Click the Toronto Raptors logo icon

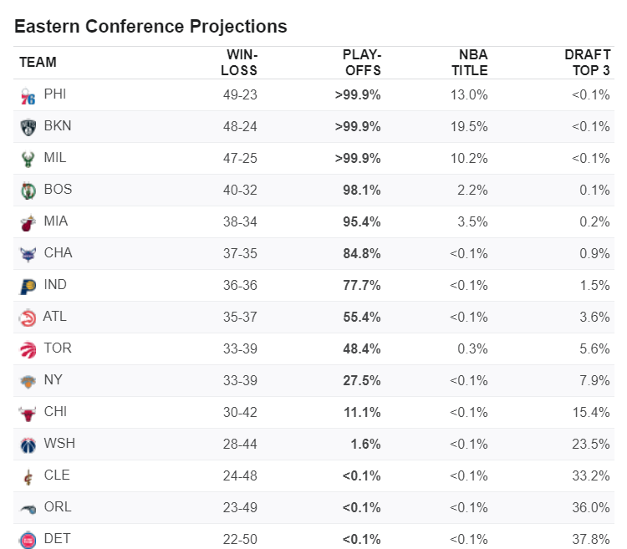(28, 350)
